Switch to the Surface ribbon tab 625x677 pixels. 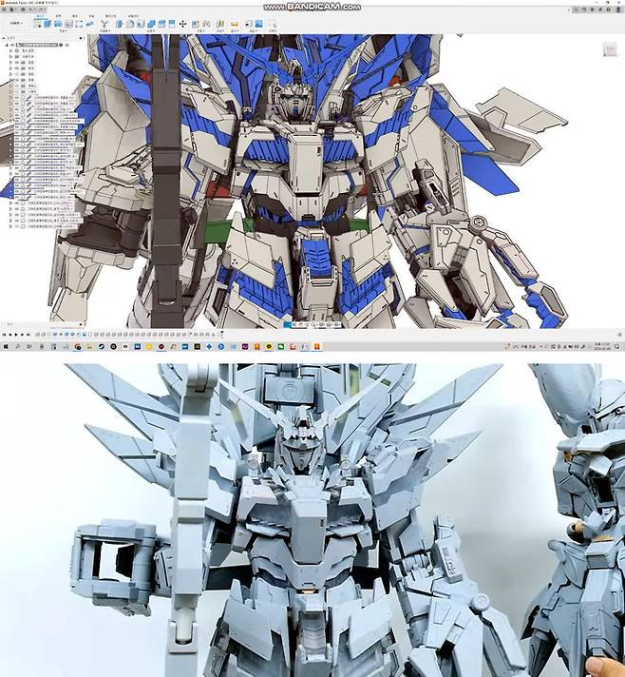click(59, 16)
